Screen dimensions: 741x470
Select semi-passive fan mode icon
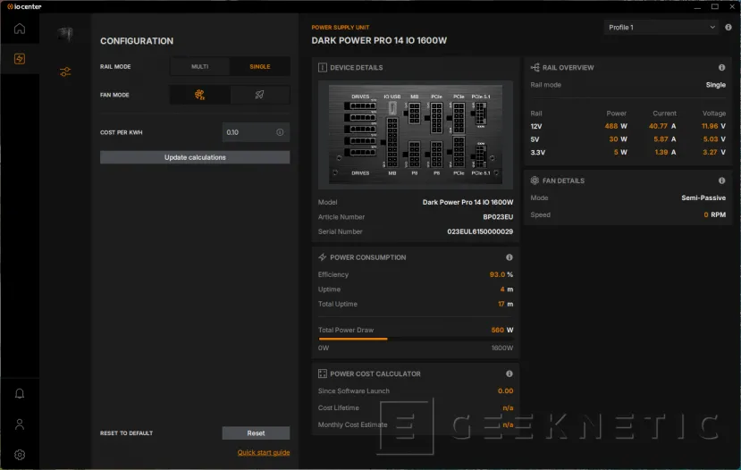pyautogui.click(x=199, y=95)
